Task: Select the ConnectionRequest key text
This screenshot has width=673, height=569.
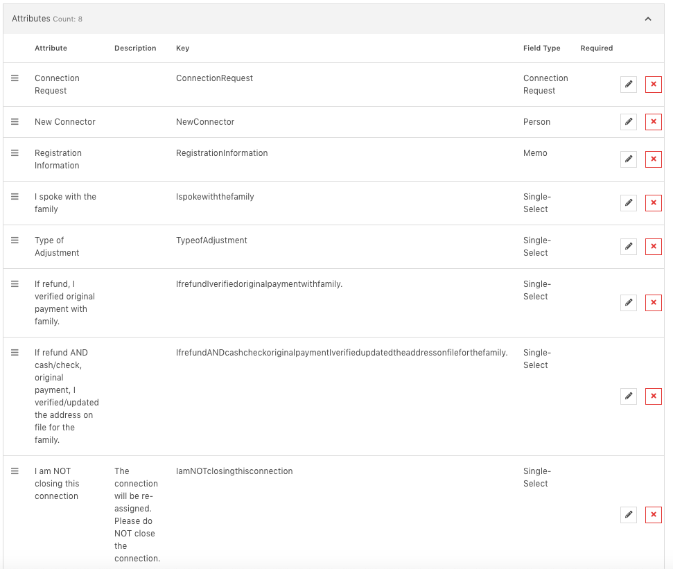Action: coord(214,78)
